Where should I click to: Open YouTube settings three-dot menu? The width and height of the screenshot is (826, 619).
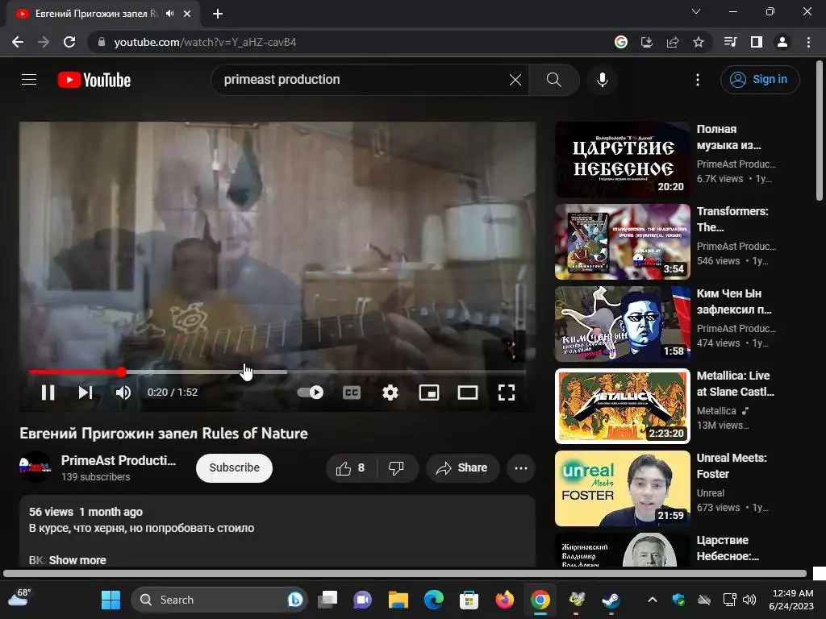coord(698,80)
